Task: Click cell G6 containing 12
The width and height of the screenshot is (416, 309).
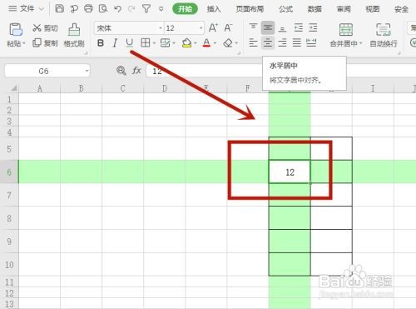Action: [x=290, y=172]
